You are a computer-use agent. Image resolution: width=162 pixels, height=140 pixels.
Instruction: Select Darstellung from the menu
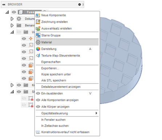[67, 49]
